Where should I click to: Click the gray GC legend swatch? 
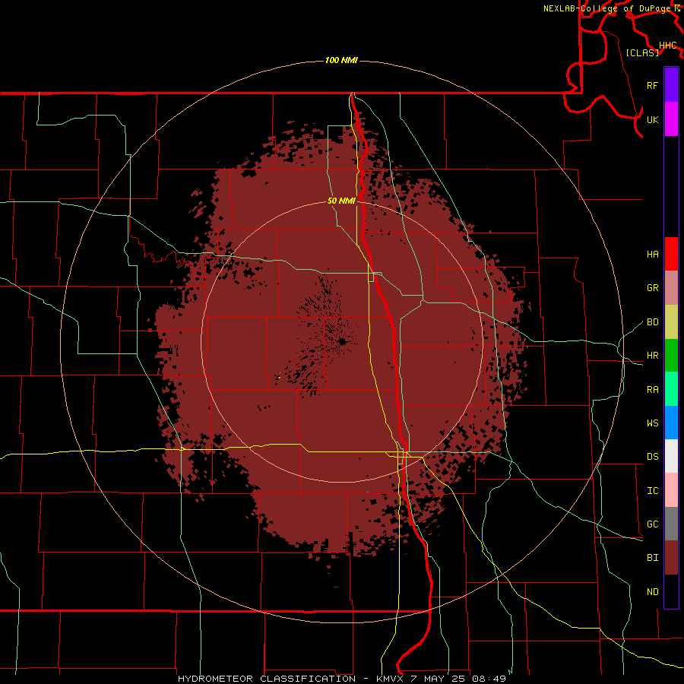(671, 524)
